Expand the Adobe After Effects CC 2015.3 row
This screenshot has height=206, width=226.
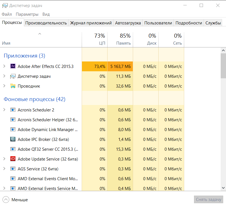pyautogui.click(x=4, y=66)
